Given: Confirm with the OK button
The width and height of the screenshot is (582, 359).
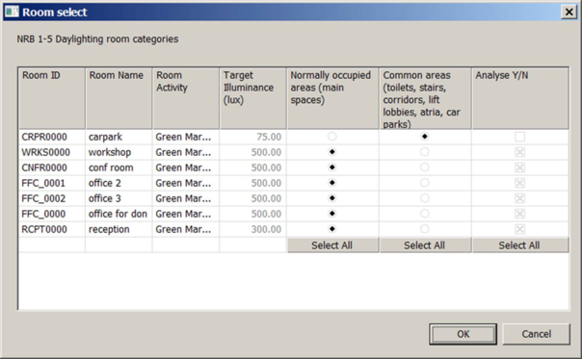Looking at the screenshot, I should click(x=463, y=334).
